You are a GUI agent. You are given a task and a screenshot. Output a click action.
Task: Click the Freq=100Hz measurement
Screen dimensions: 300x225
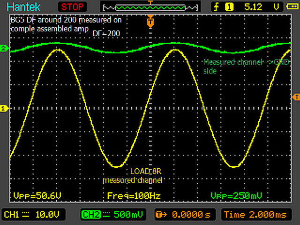point(134,196)
